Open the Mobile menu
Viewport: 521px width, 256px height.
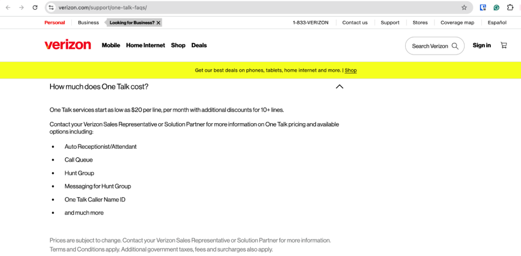pyautogui.click(x=111, y=45)
